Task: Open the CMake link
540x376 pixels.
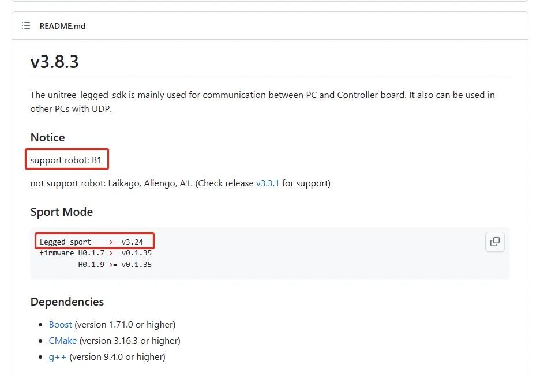Action: click(x=63, y=341)
